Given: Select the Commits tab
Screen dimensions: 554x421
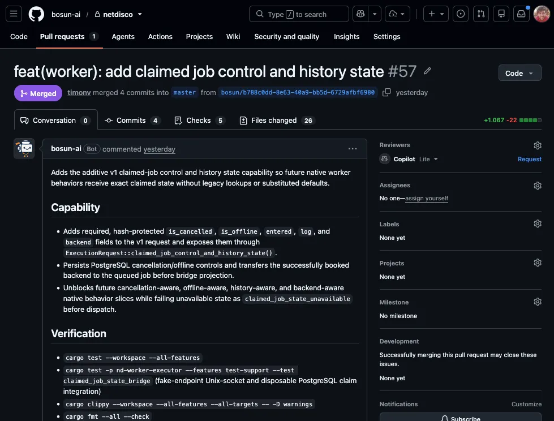Looking at the screenshot, I should (132, 121).
